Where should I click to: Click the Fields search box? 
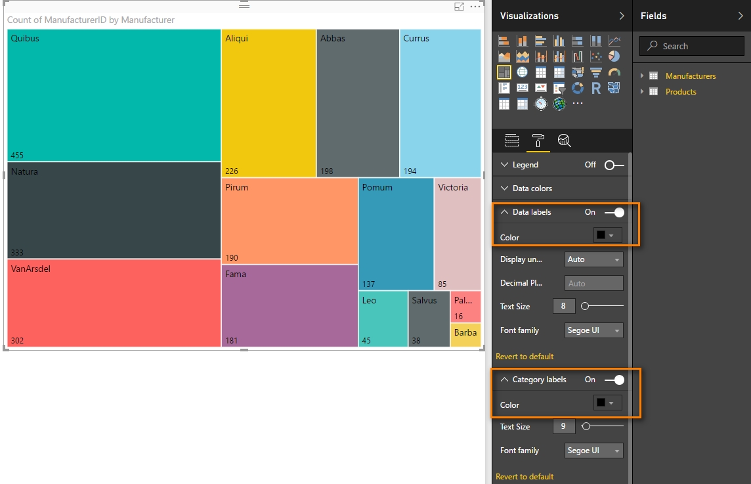(692, 46)
